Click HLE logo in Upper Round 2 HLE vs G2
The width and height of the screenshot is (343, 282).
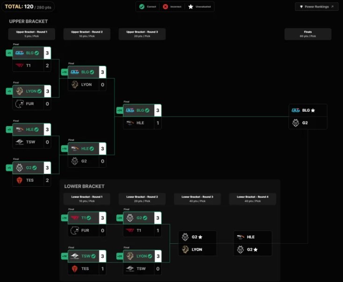(75, 148)
